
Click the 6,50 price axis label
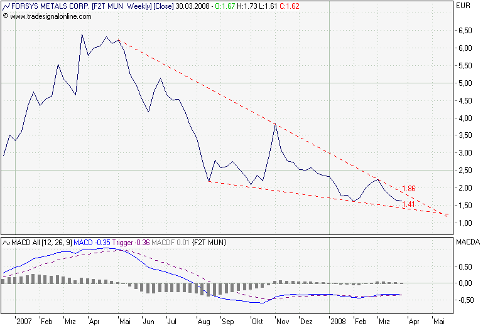[x=465, y=31]
